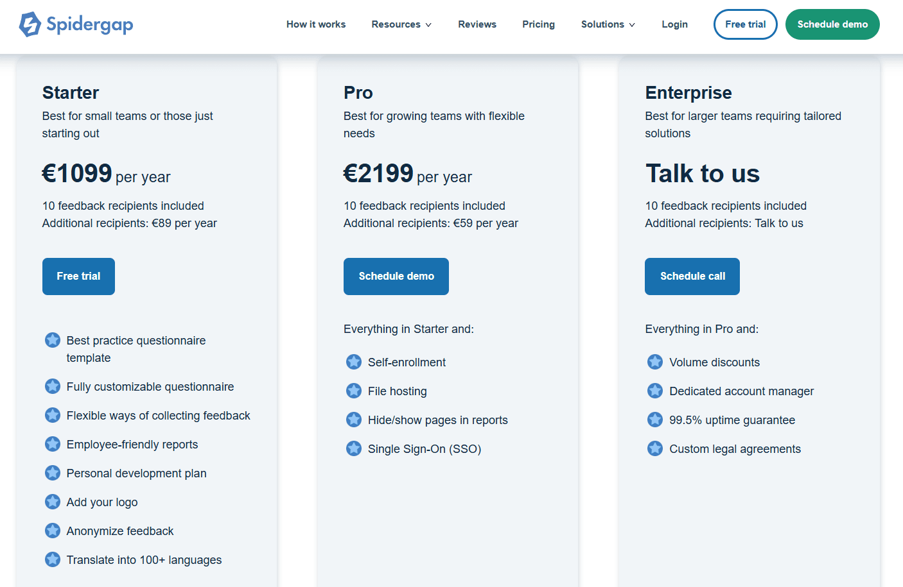Click the Pro plan heading

click(358, 93)
